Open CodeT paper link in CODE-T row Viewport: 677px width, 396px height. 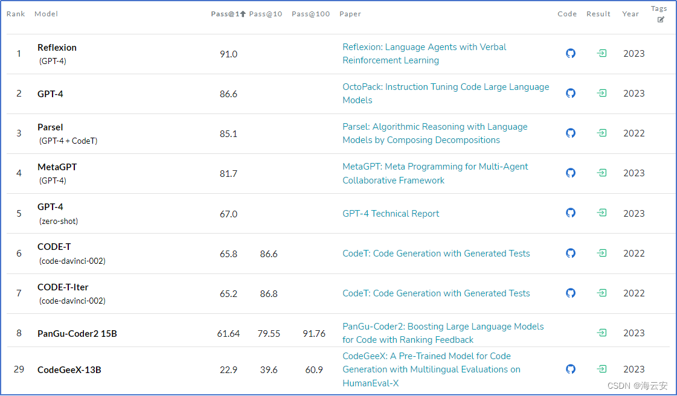point(436,254)
